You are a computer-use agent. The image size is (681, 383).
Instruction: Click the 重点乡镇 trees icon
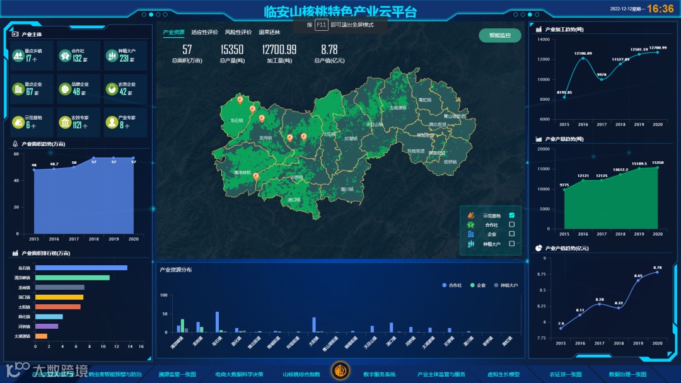18,55
